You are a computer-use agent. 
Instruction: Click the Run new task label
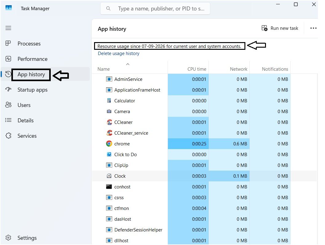[284, 28]
